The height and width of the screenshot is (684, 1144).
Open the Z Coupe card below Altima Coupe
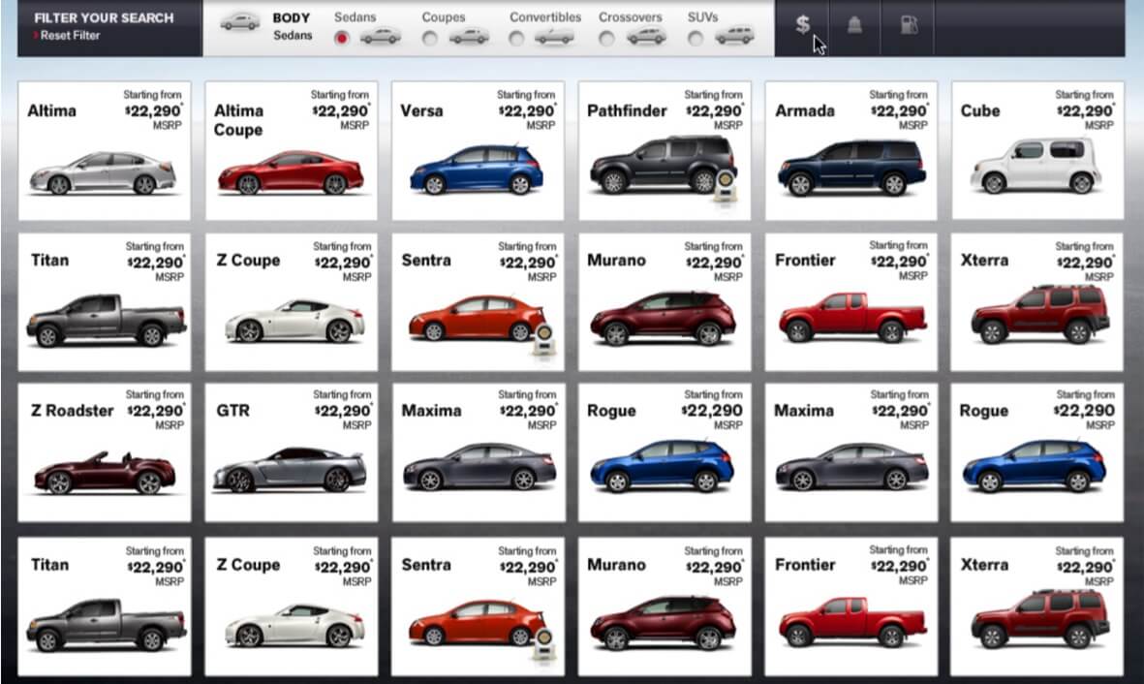(292, 302)
